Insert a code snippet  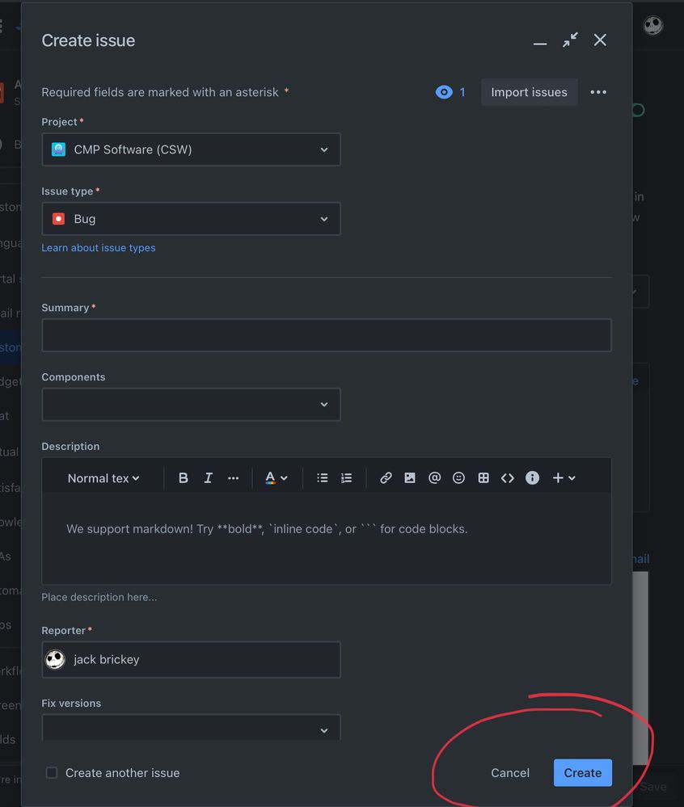pos(507,478)
